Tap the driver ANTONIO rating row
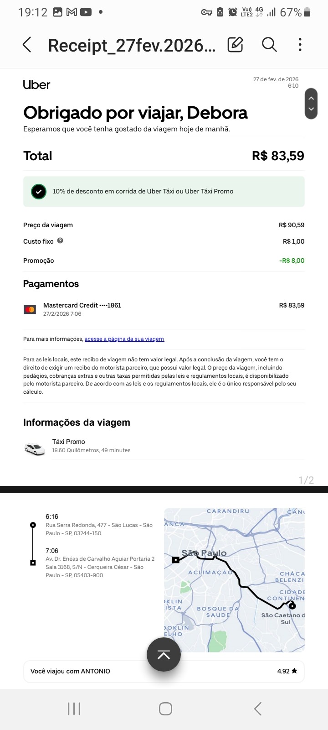The height and width of the screenshot is (730, 328). (x=164, y=671)
